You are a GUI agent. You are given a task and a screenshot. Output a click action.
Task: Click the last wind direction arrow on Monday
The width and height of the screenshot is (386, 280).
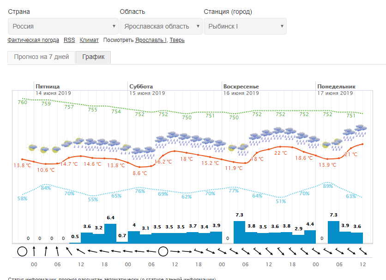(362, 251)
